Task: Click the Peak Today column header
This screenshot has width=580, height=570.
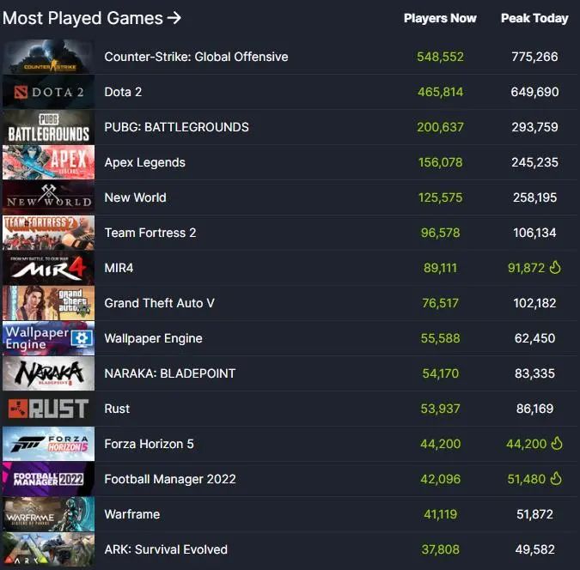Action: point(534,18)
